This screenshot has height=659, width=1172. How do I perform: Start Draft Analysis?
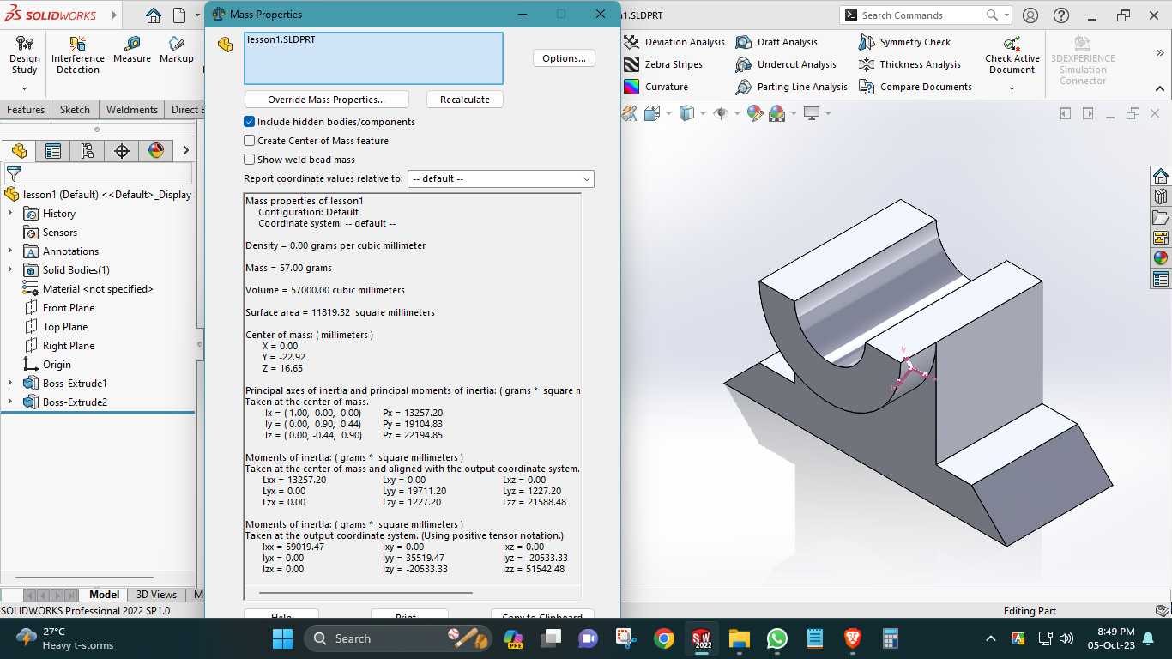tap(776, 42)
